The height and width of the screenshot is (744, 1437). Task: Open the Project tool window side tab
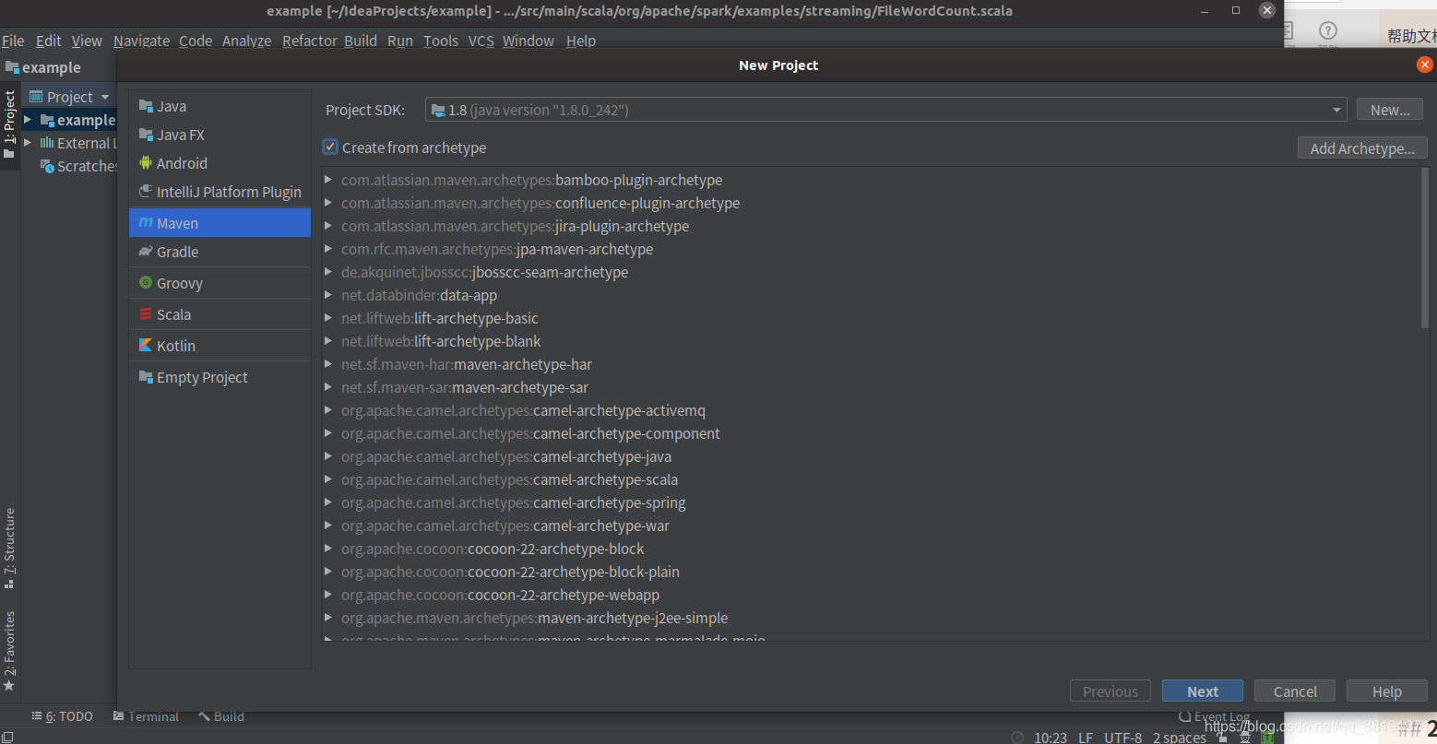(10, 124)
